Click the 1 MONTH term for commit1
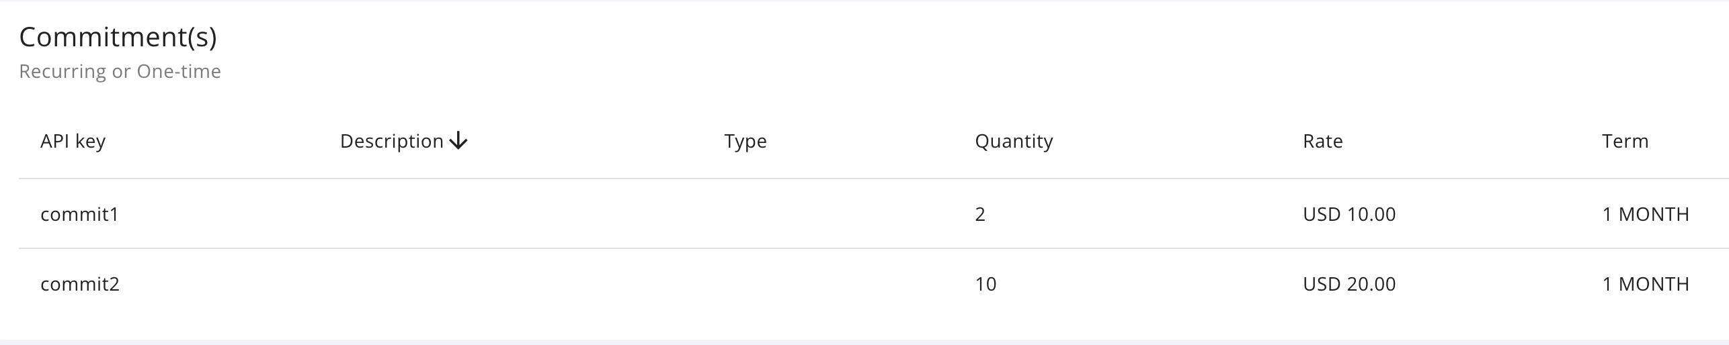 (x=1645, y=214)
